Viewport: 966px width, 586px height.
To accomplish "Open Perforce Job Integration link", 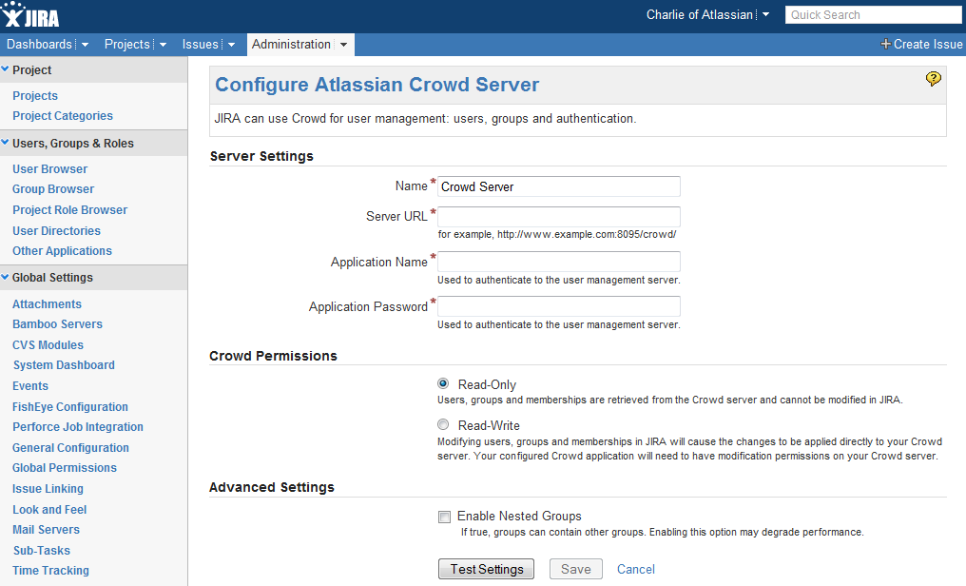I will 78,427.
